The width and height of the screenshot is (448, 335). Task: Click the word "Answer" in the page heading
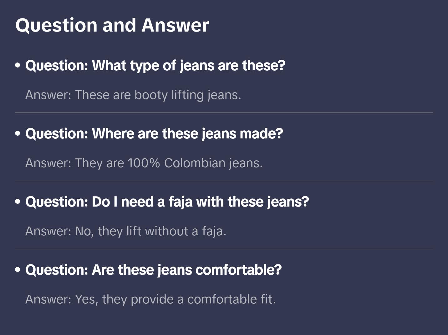click(x=175, y=25)
